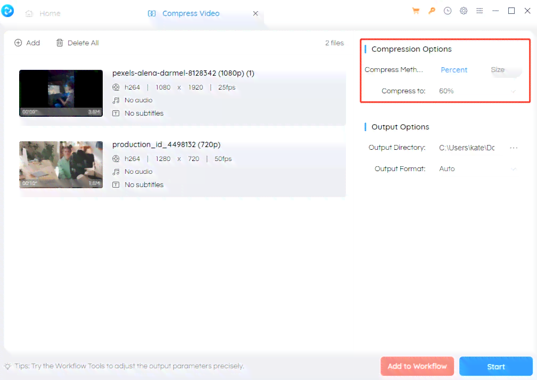This screenshot has height=380, width=537.
Task: Click the Compress Video tab icon
Action: coord(152,13)
